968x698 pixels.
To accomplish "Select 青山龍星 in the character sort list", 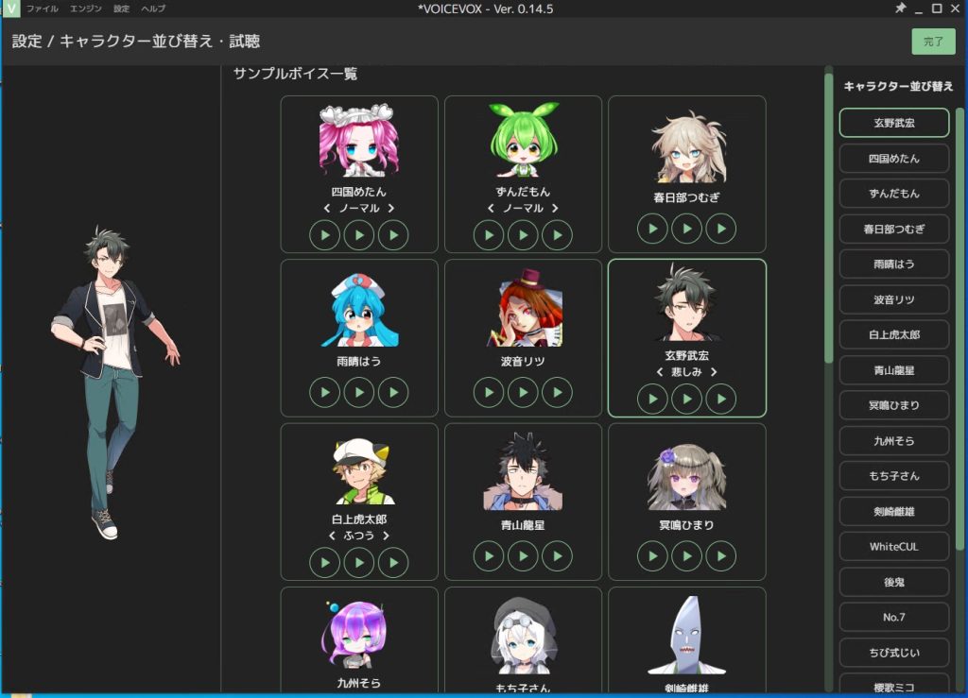I will [x=894, y=370].
